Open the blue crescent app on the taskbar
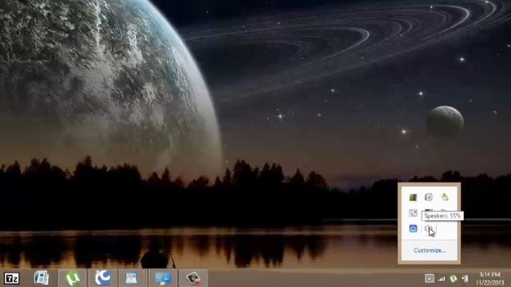The width and height of the screenshot is (511, 287). [103, 278]
